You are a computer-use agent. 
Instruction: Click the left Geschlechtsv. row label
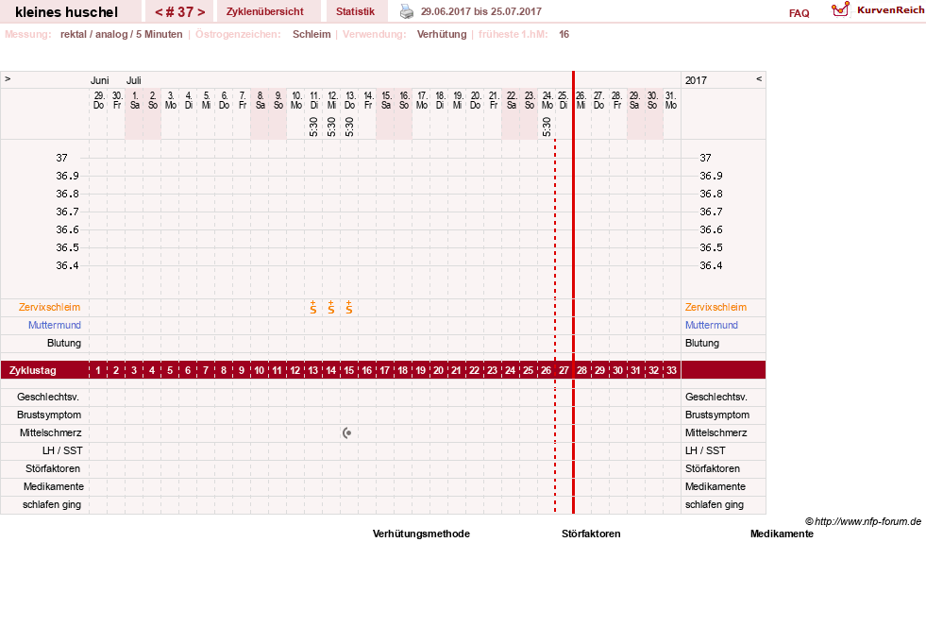[48, 398]
